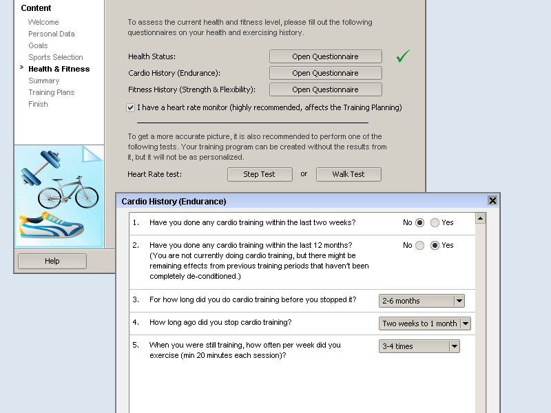Open the Health Status questionnaire
551x413 pixels.
325,56
